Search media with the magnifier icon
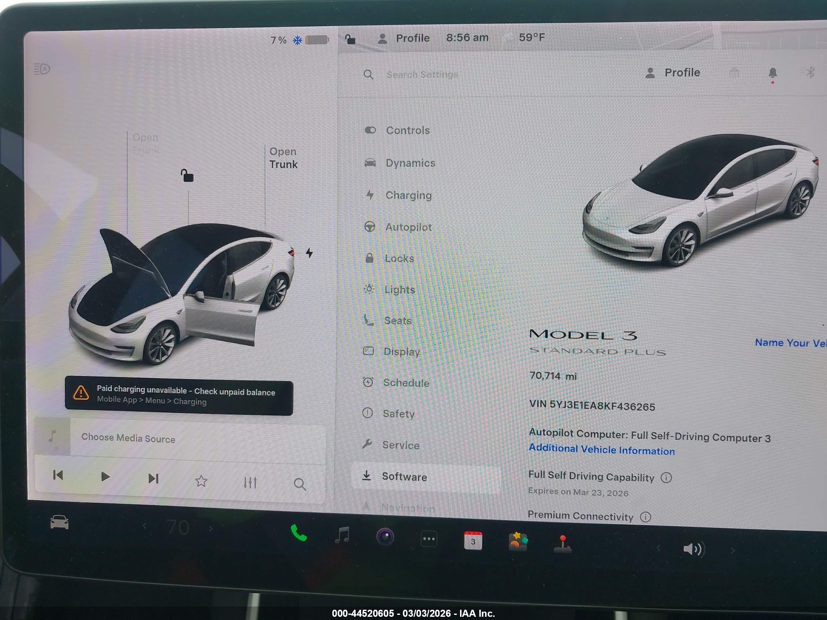Viewport: 827px width, 620px height. [x=300, y=484]
